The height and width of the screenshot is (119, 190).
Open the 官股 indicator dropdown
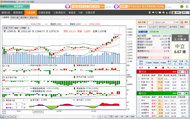[24, 89]
